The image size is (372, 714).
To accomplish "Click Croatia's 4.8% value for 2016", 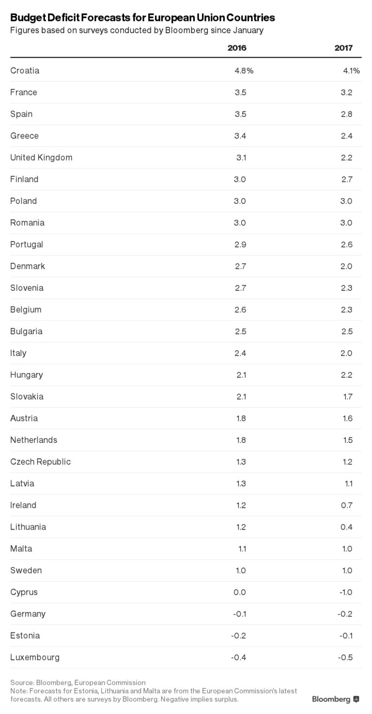I will tap(244, 70).
